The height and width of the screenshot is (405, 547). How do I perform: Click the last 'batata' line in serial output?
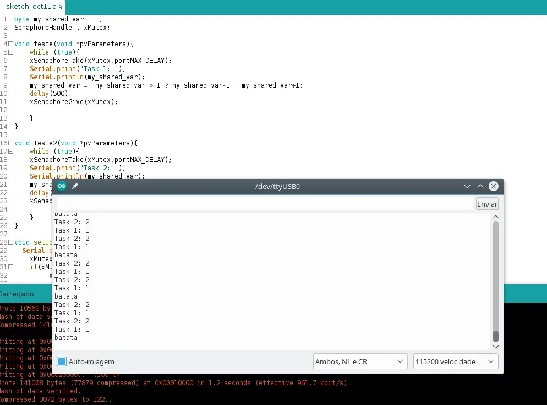coord(66,338)
